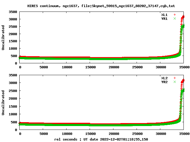Click top plot y-axis value 500
The image size is (190, 142).
(x=14, y=56)
